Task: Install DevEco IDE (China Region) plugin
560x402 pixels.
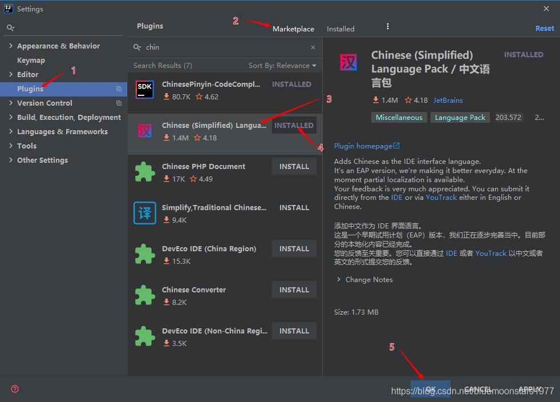Action: pos(294,248)
